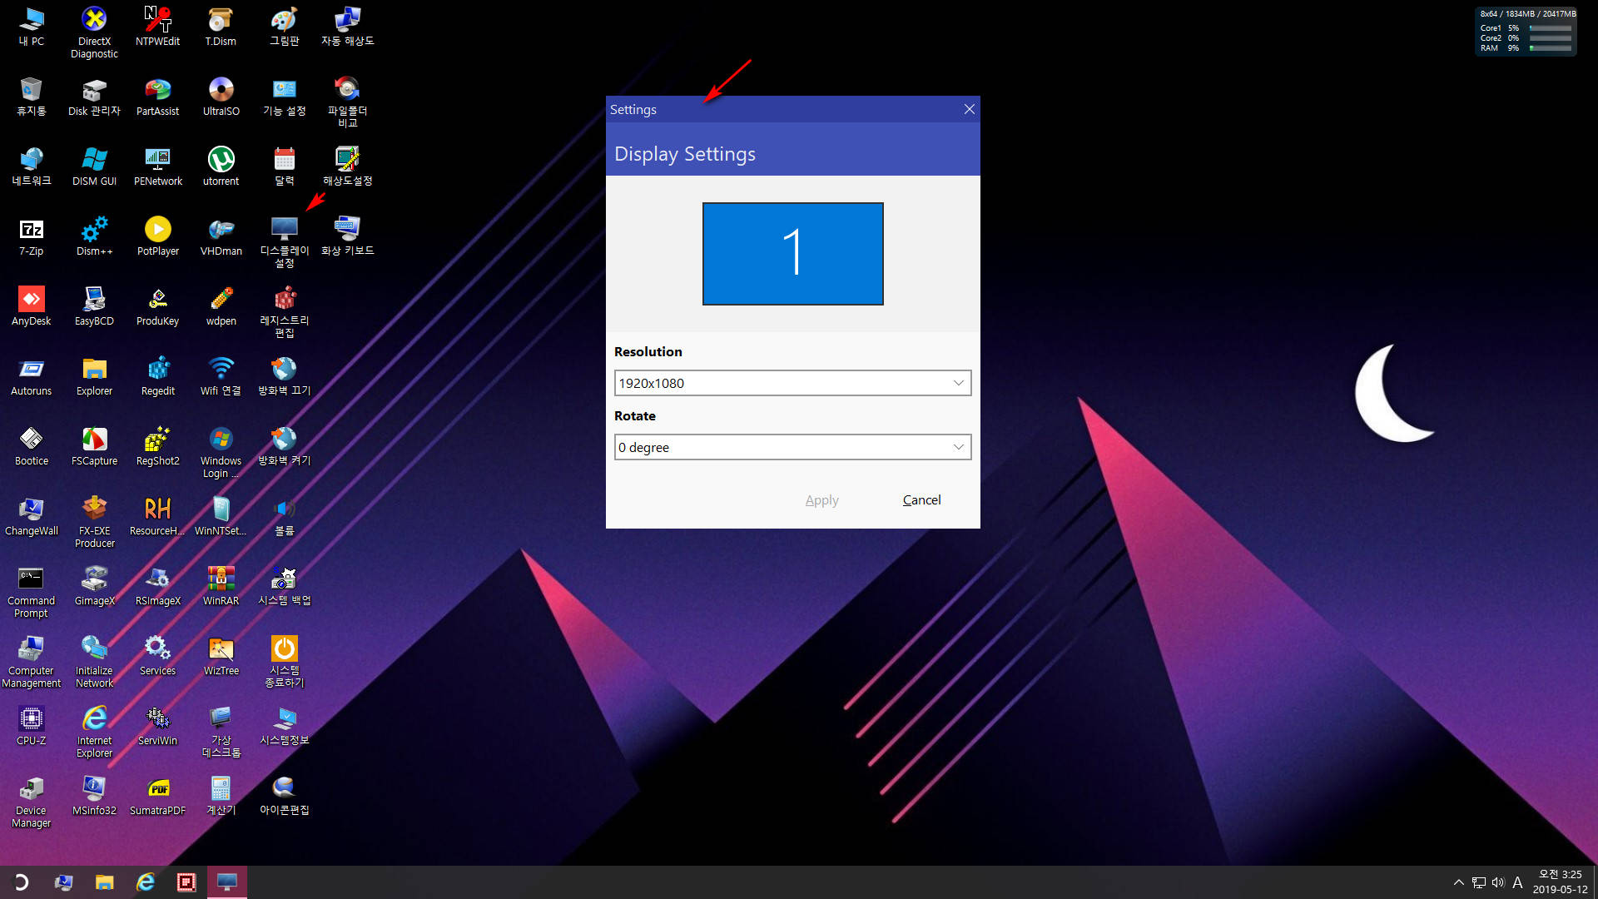Launch utorrent desktop icon
The height and width of the screenshot is (899, 1598).
click(x=221, y=166)
